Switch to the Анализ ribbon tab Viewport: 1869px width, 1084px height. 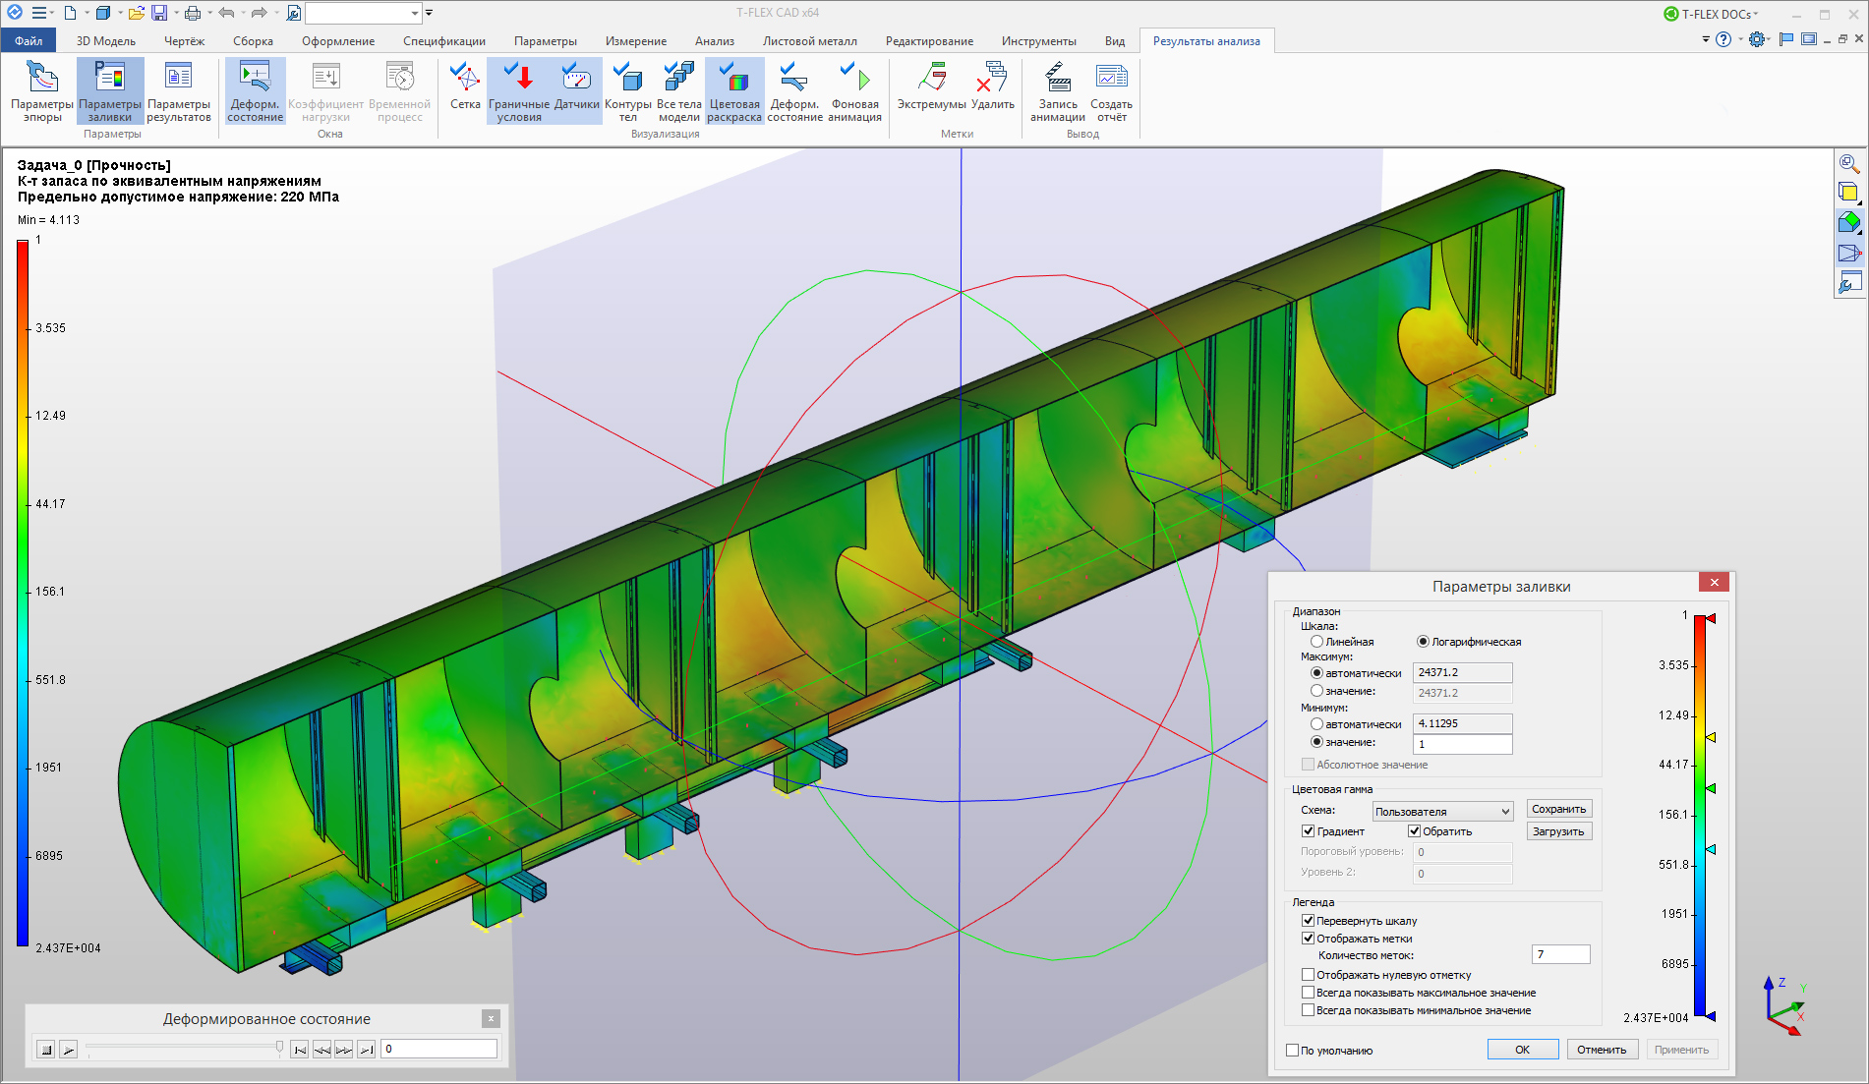[x=714, y=41]
